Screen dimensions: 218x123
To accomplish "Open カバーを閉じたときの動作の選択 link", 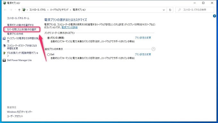I will pos(21,30).
